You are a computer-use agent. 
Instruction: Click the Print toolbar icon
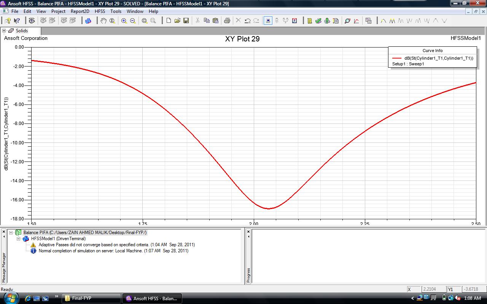pos(227,21)
